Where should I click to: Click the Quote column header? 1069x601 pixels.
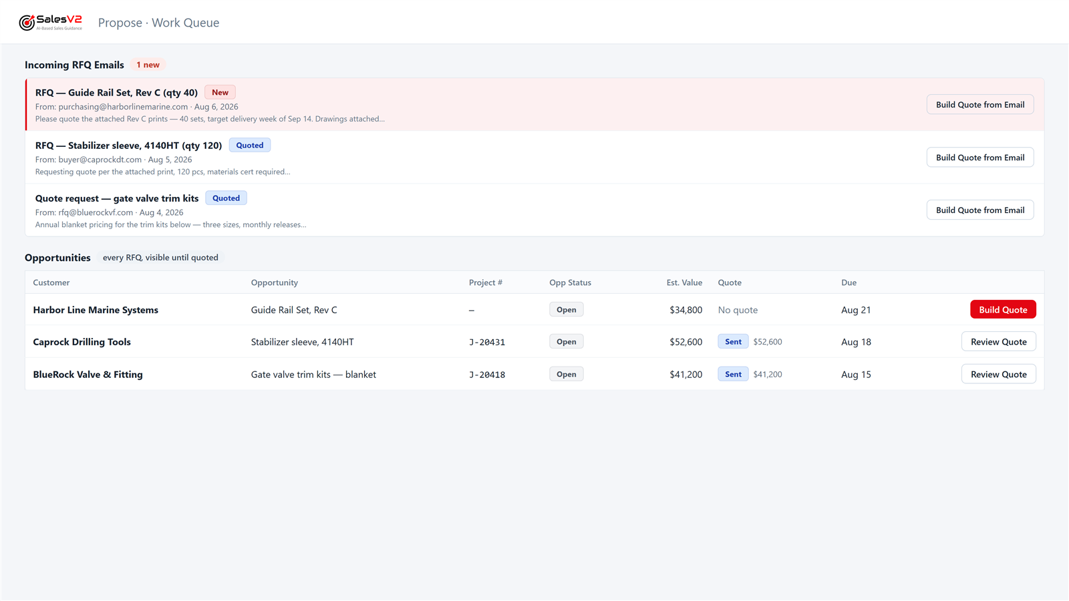pyautogui.click(x=730, y=282)
